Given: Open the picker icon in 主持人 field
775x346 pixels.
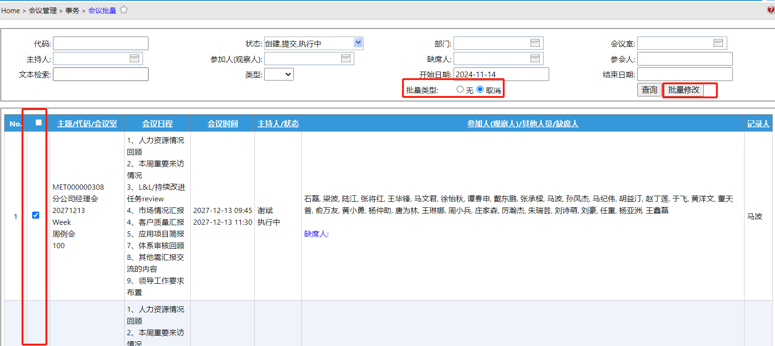Looking at the screenshot, I should click(x=134, y=59).
